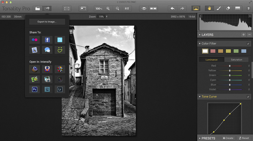Viewport: 253px width, 141px height.
Task: Click the Yellow luminance slider handle
Action: [x=230, y=70]
